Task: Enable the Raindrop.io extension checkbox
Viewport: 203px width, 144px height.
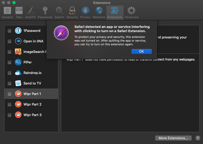Action: tap(10, 73)
